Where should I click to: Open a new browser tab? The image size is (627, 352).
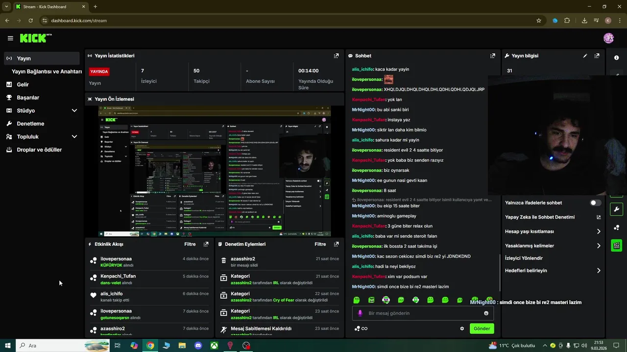coord(95,7)
